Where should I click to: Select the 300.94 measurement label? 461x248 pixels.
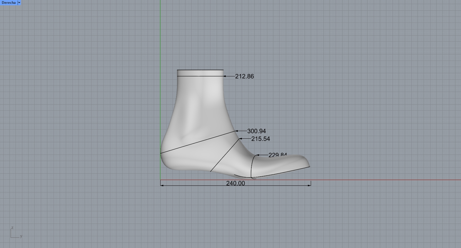point(256,131)
